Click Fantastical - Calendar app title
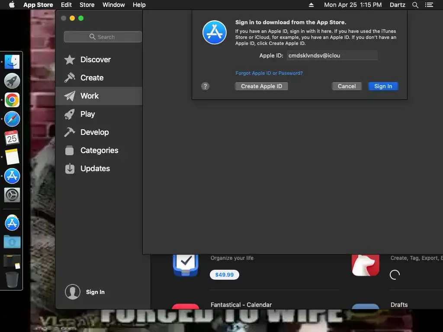 pyautogui.click(x=241, y=305)
